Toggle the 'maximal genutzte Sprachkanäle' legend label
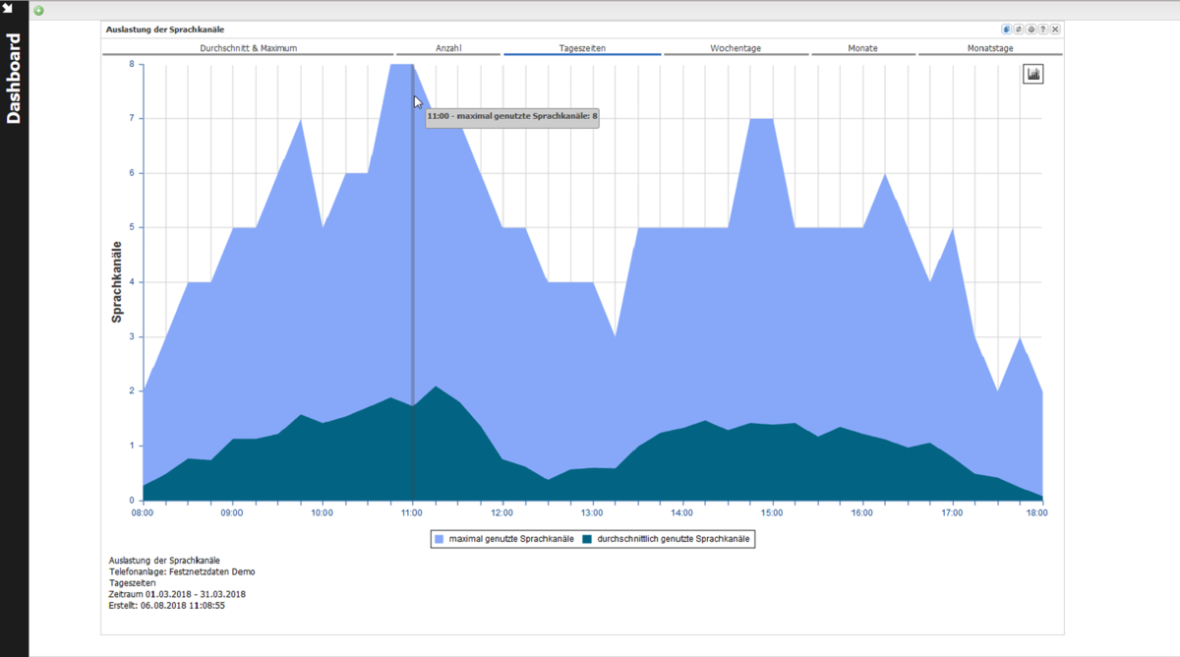Screen dimensions: 1180x657 [511, 539]
